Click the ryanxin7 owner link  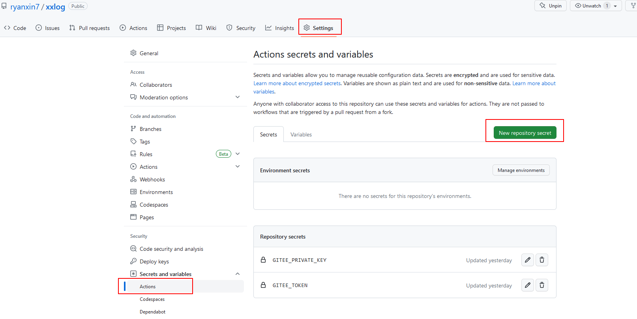(25, 7)
